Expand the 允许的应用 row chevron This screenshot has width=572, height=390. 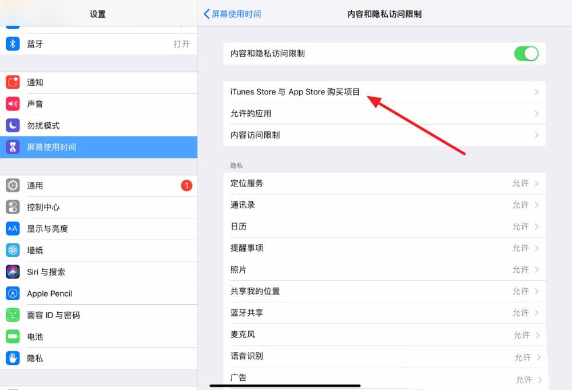point(537,114)
